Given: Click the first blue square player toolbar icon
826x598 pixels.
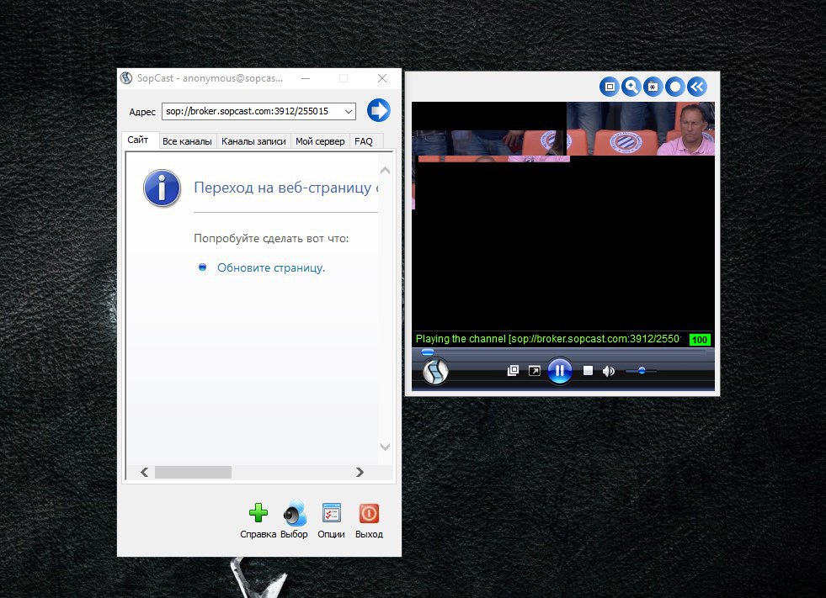Looking at the screenshot, I should [610, 87].
